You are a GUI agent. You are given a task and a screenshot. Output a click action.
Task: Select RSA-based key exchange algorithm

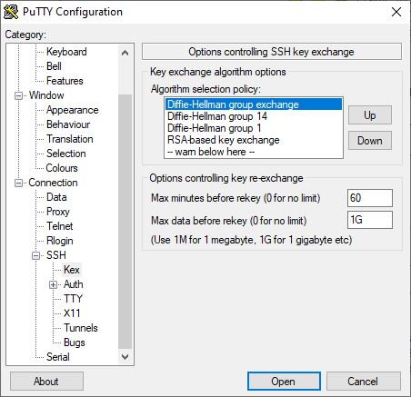(254, 140)
